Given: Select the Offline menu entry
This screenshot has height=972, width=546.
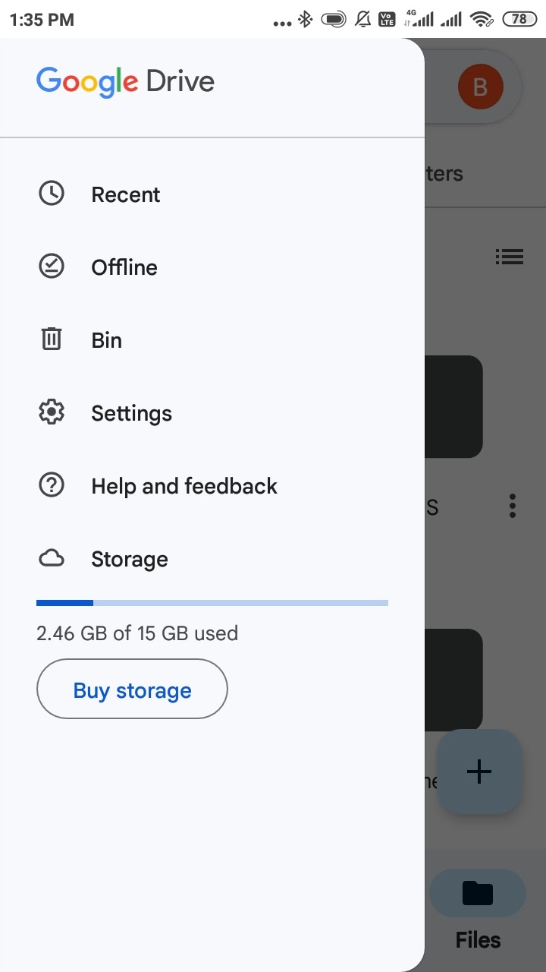Looking at the screenshot, I should 124,267.
